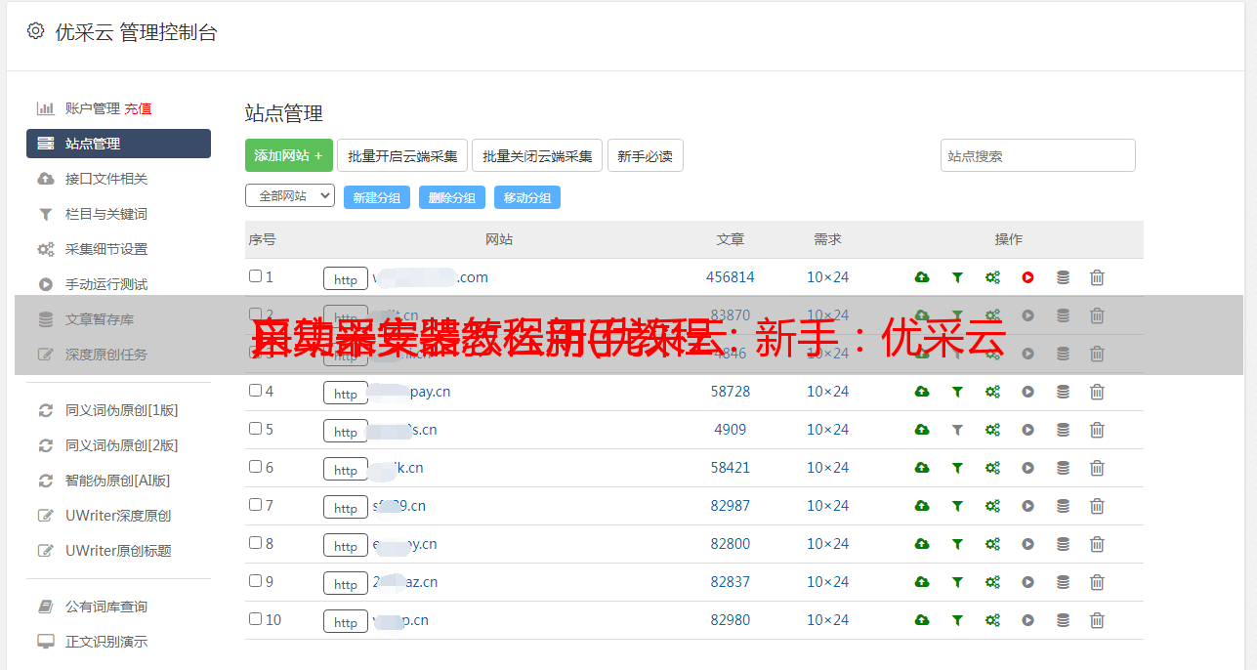Open UWriter深度原创 in the sidebar
Screen dimensions: 1257x670
click(118, 516)
